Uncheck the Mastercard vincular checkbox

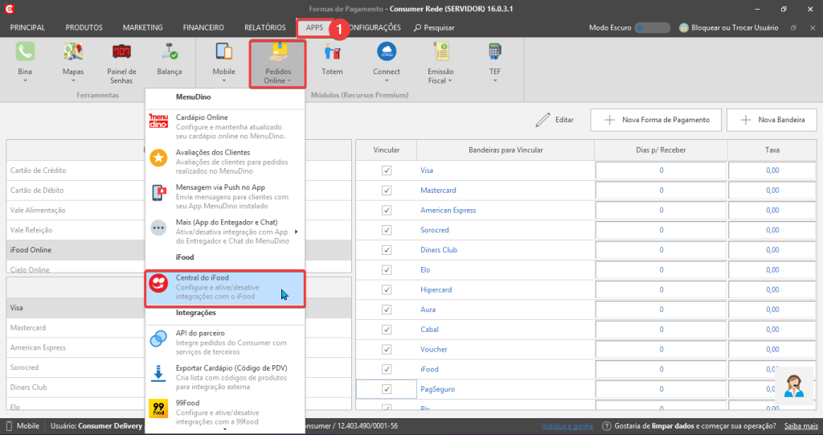387,191
